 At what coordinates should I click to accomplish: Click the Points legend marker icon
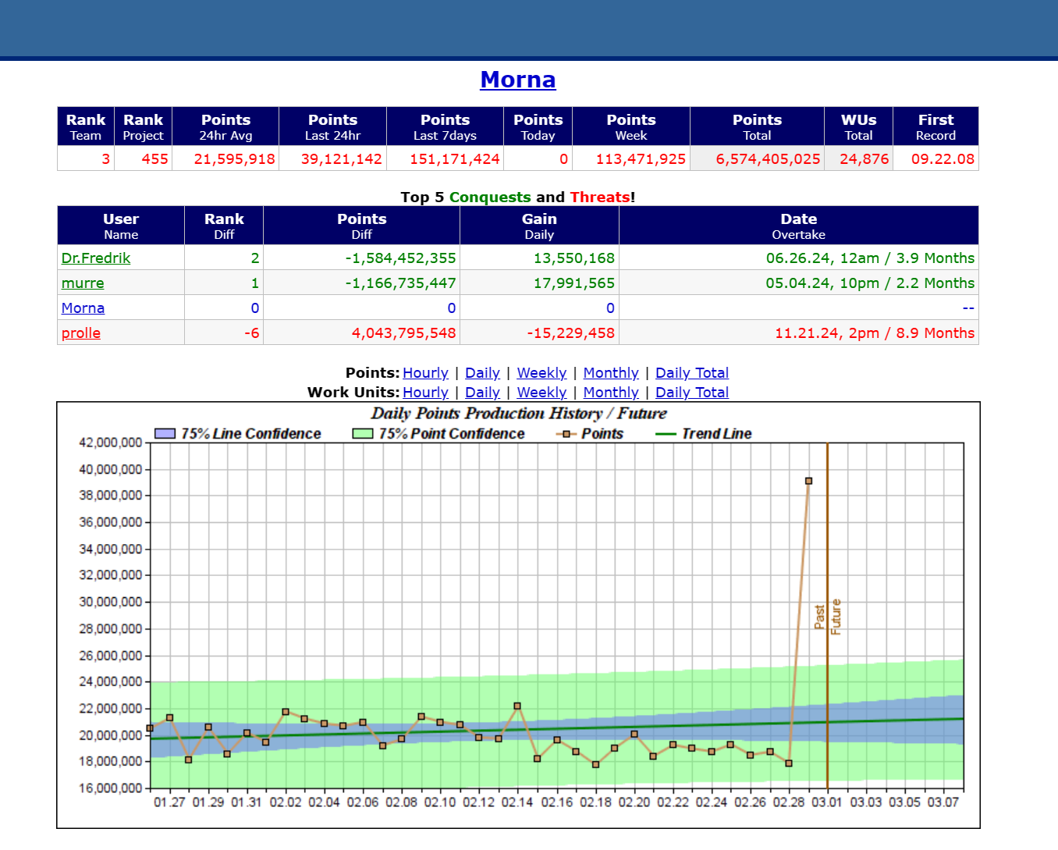pos(566,434)
